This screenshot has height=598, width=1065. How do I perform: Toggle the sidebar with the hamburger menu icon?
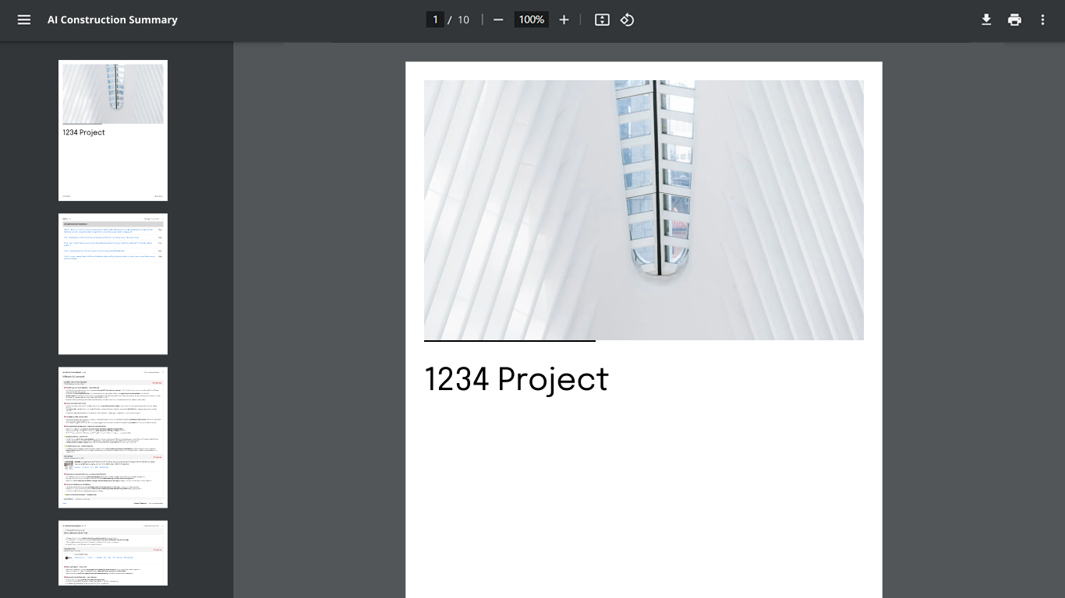tap(24, 19)
